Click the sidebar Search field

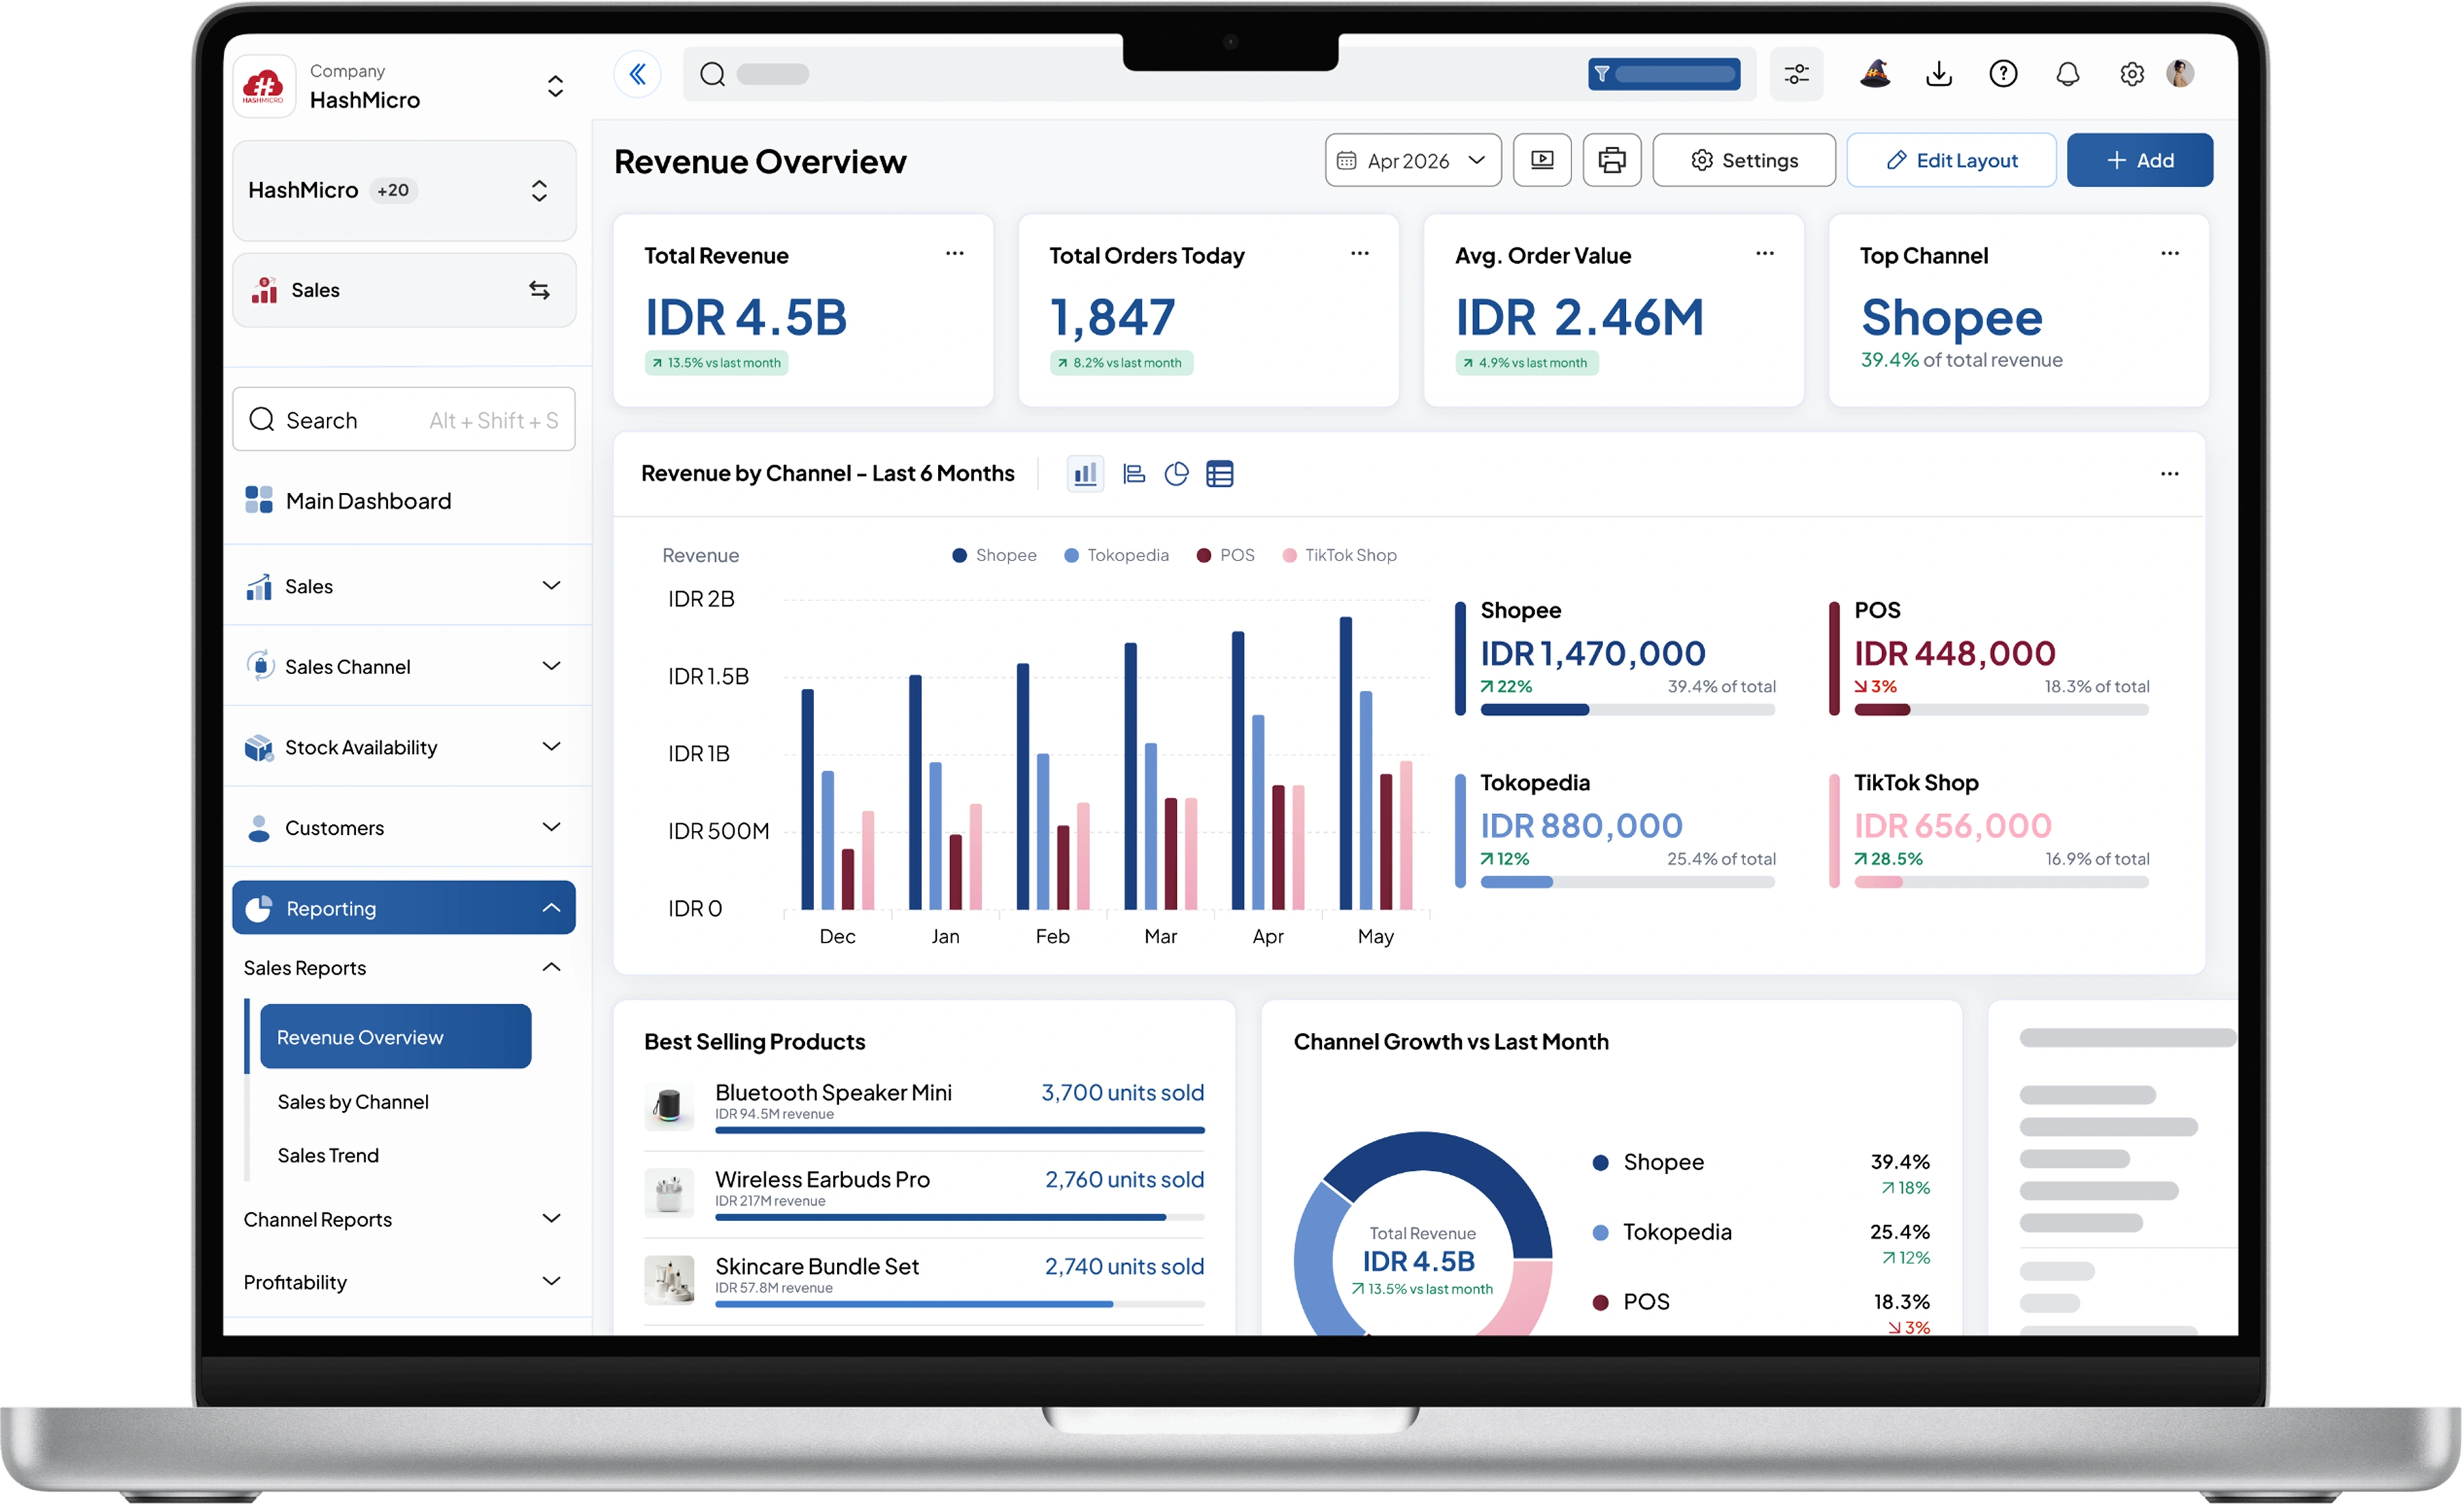(404, 420)
